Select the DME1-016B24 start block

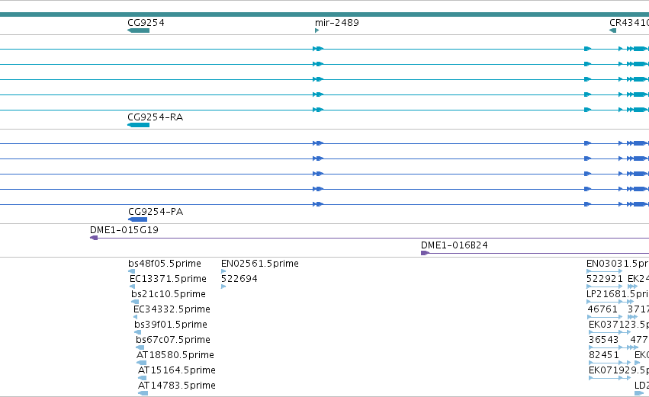pos(425,253)
